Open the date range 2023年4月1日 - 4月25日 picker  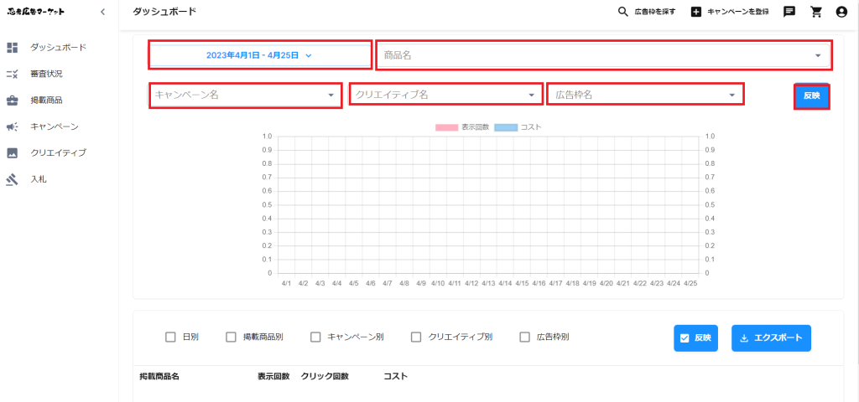click(260, 54)
